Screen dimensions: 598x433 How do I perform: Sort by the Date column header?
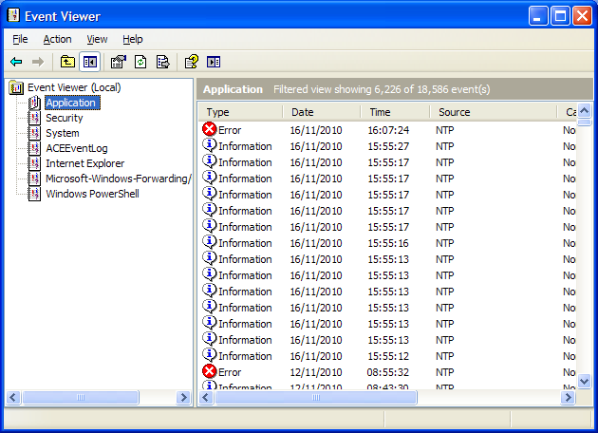322,112
